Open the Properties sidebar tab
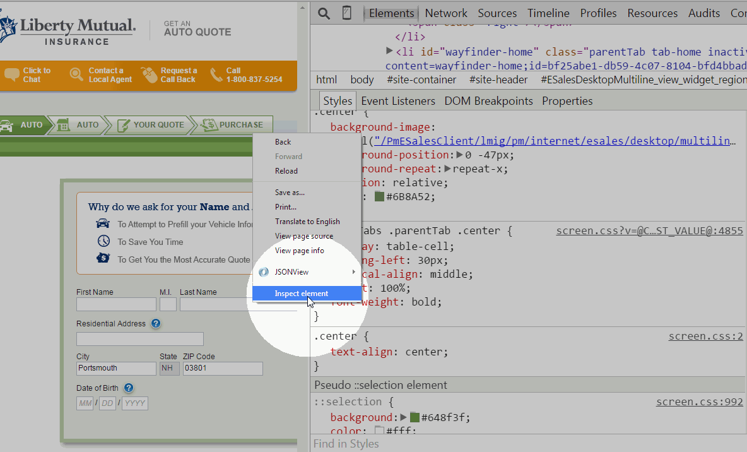 [x=567, y=101]
